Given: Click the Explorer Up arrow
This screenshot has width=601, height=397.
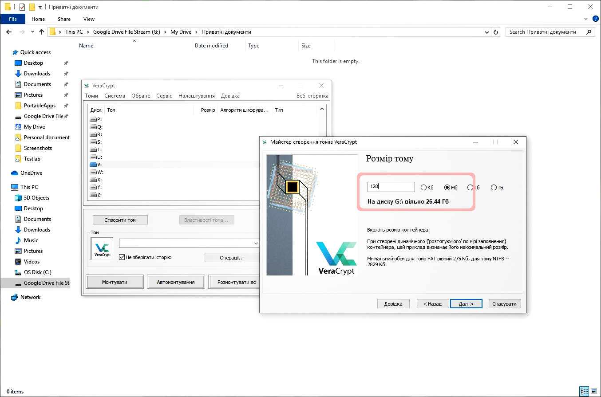Looking at the screenshot, I should (42, 32).
